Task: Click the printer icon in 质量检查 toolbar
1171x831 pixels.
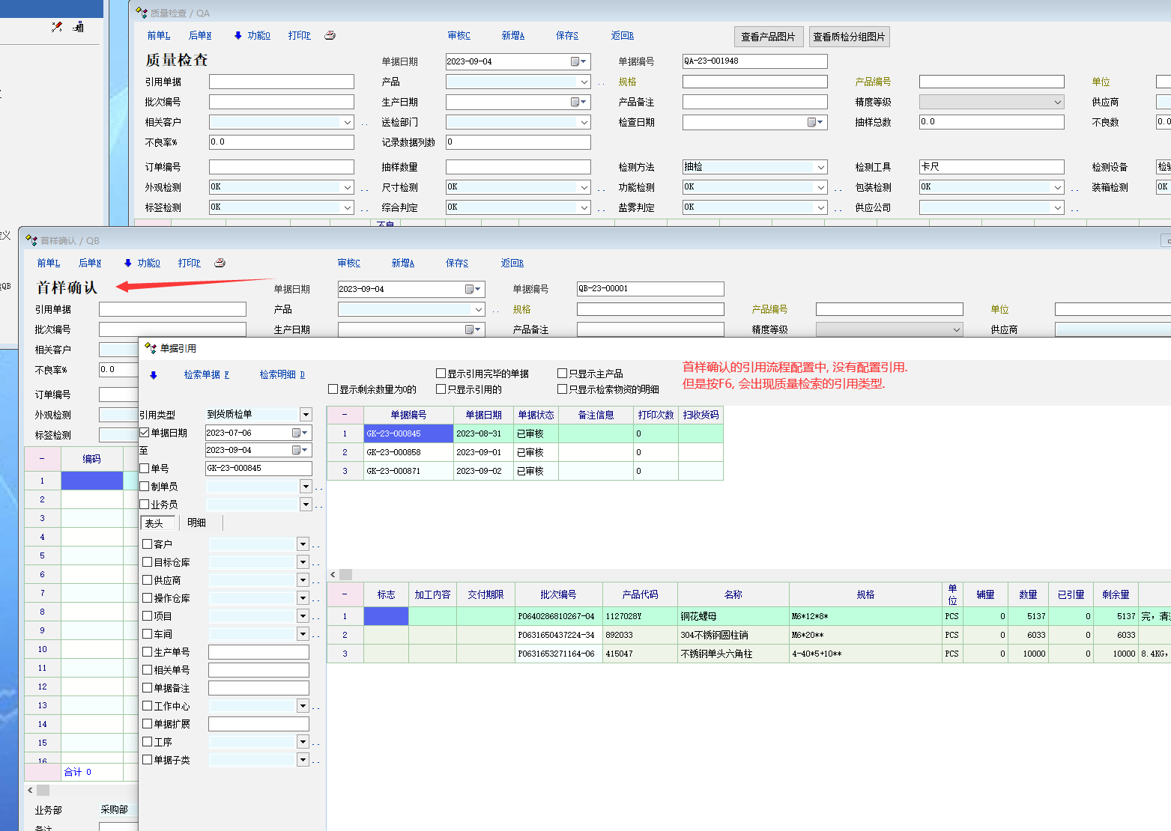Action: pos(330,35)
